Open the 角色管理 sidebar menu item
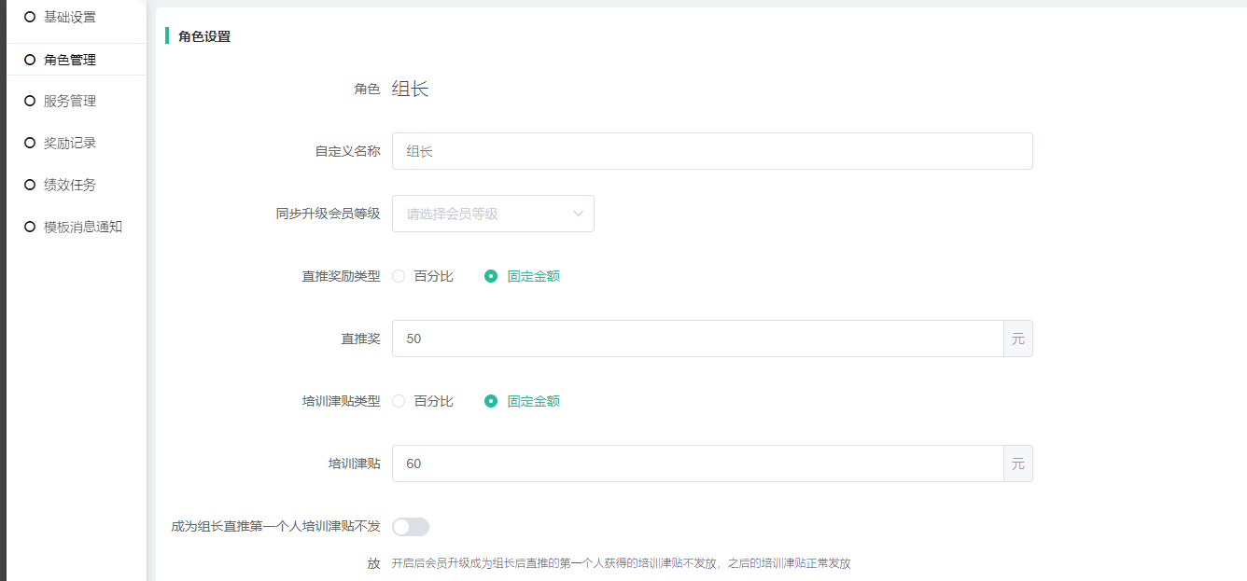This screenshot has width=1247, height=581. tap(70, 60)
